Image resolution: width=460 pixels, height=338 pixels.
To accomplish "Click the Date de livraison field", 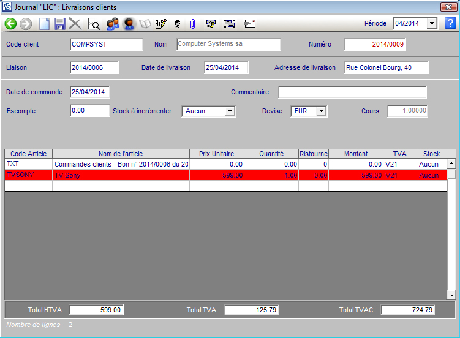I will pos(225,67).
